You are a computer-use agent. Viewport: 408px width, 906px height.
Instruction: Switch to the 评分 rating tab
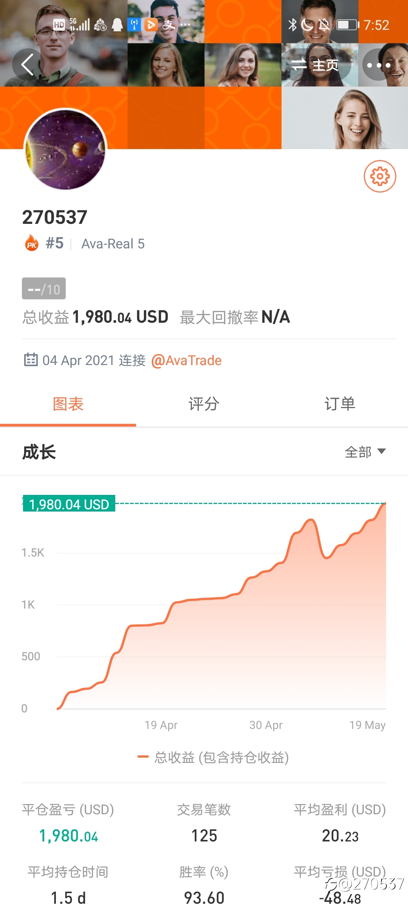(x=204, y=404)
